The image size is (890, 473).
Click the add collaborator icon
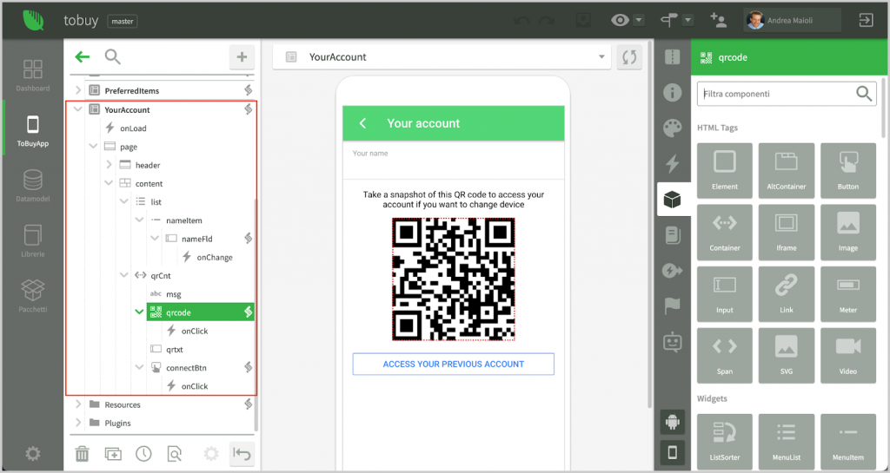(718, 20)
